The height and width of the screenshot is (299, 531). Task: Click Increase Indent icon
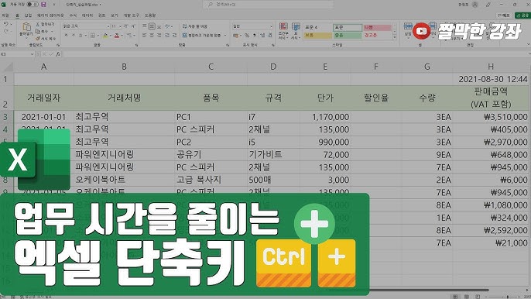174,36
